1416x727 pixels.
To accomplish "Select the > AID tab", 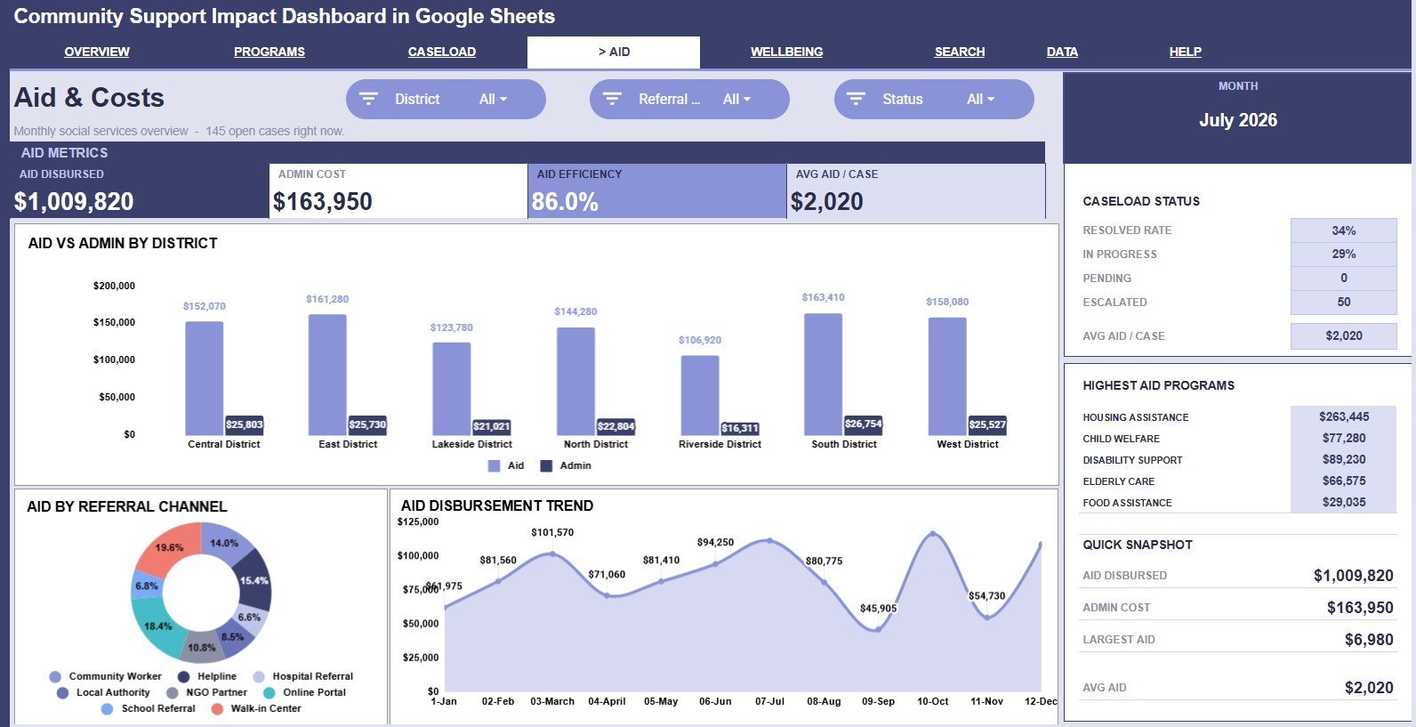I will [614, 52].
